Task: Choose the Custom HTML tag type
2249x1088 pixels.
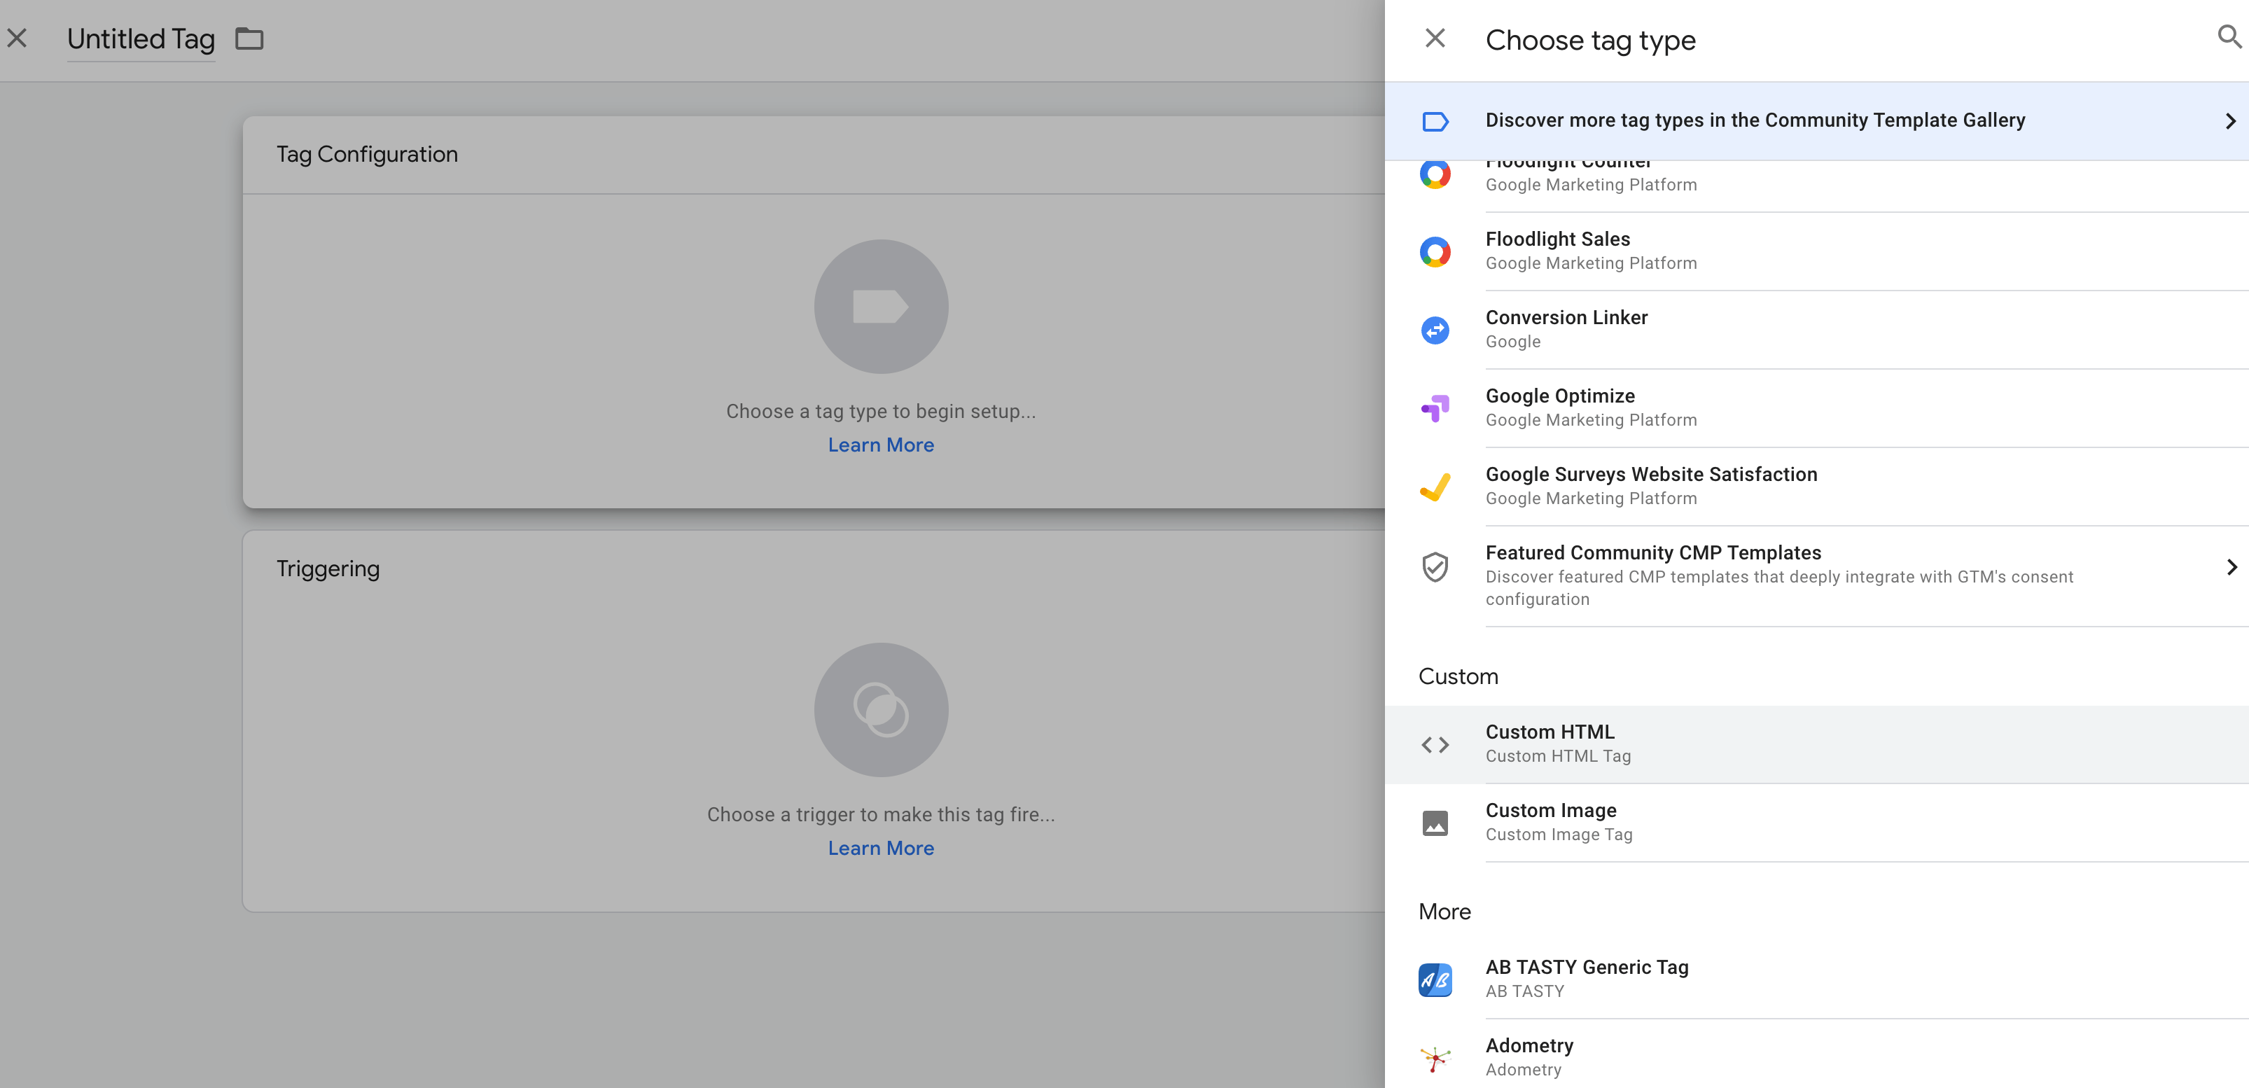Action: 1817,745
